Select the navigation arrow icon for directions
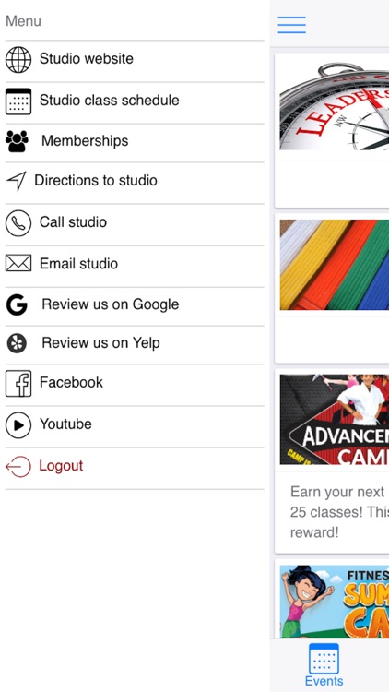Image resolution: width=389 pixels, height=692 pixels. coord(17,181)
